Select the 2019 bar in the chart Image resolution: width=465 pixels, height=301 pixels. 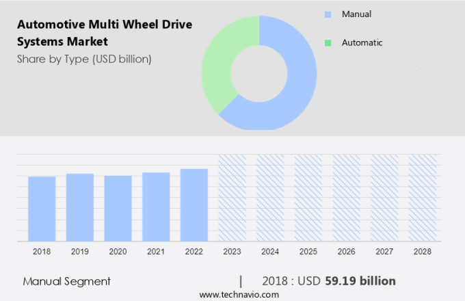(x=80, y=207)
